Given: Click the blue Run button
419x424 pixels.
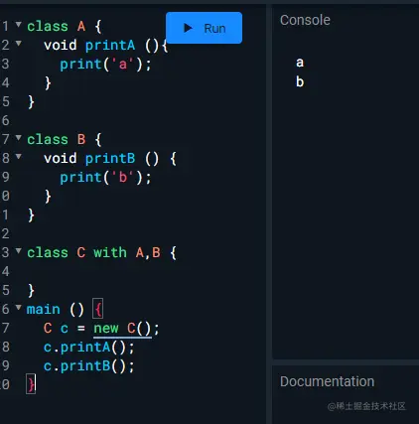Looking at the screenshot, I should [x=204, y=28].
